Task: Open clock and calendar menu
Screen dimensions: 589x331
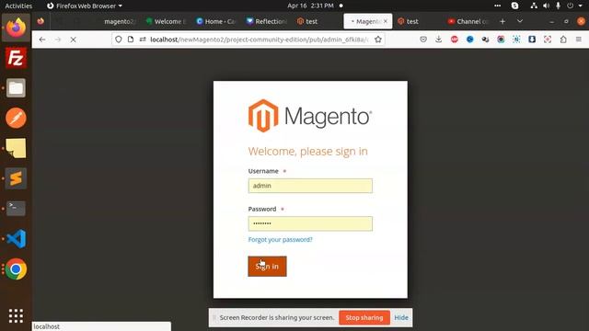Action: pos(310,6)
